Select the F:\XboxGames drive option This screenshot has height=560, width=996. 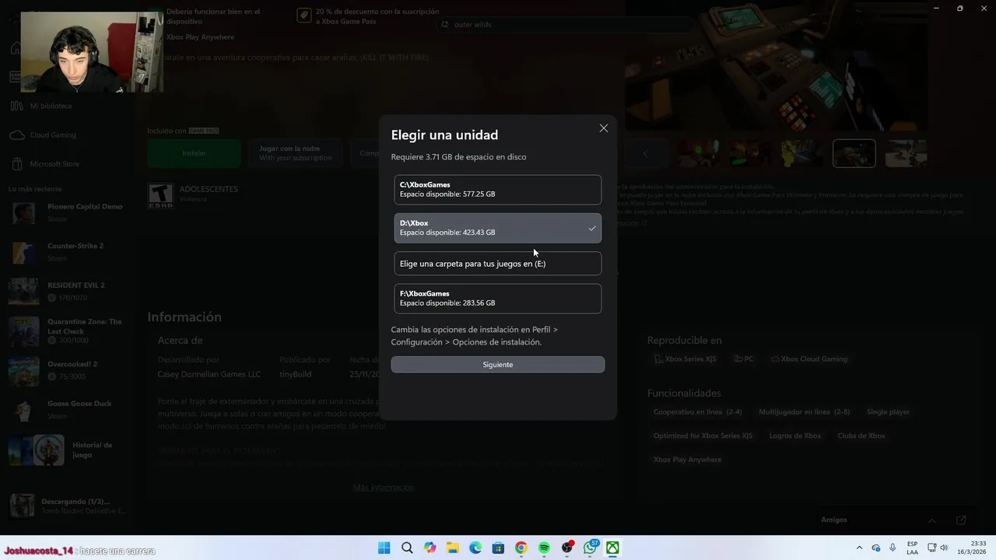click(497, 299)
